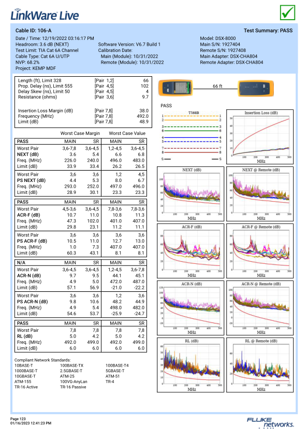Click the T568B wire map diagram
Screen dimensions: 308x436
pyautogui.click(x=192, y=136)
